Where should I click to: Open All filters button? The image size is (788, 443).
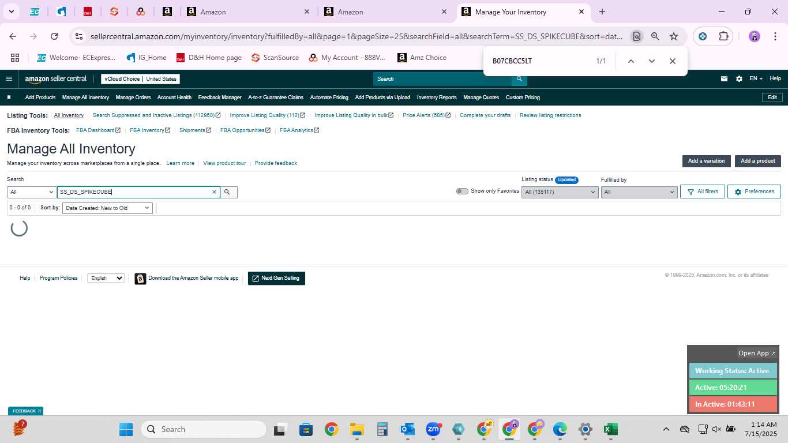[x=703, y=192]
